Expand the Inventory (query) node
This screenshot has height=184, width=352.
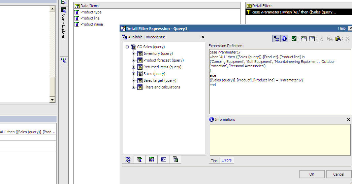tap(134, 53)
